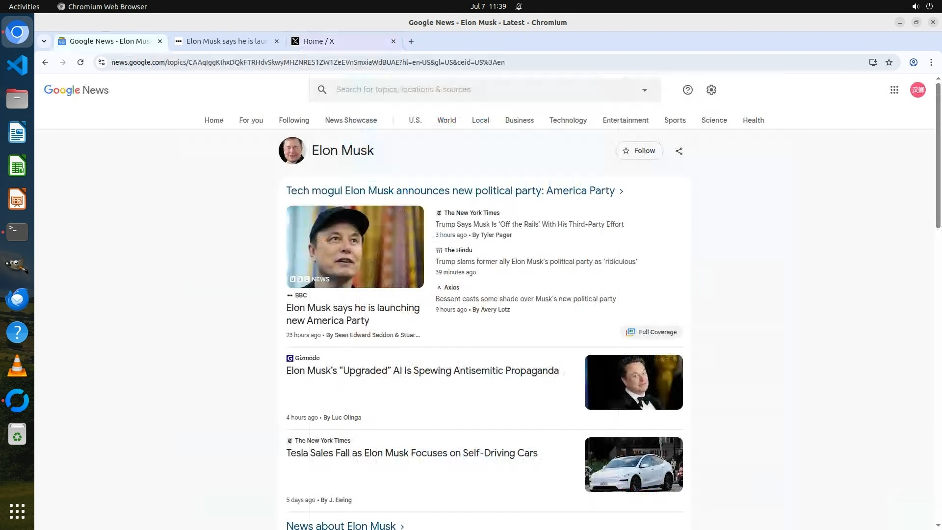Open Tesla Sales Fall article link

pos(412,453)
